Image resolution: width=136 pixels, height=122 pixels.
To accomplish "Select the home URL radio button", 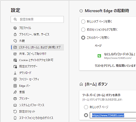I will pos(86,115).
